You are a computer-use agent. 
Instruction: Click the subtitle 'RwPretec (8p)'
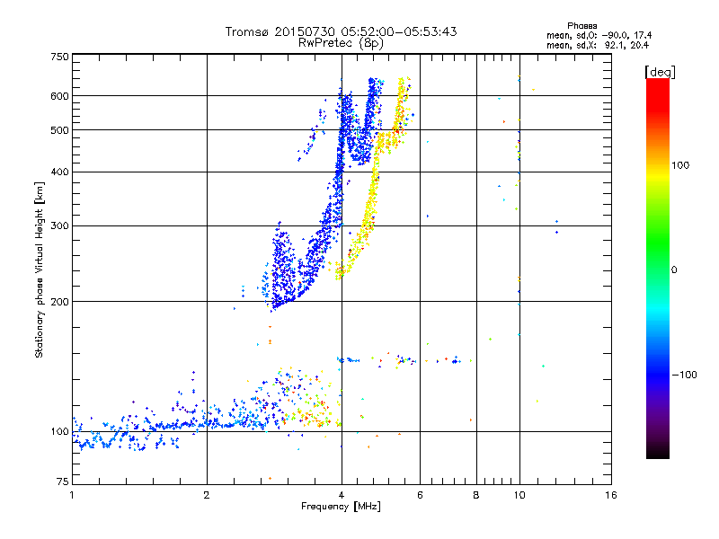[x=341, y=43]
